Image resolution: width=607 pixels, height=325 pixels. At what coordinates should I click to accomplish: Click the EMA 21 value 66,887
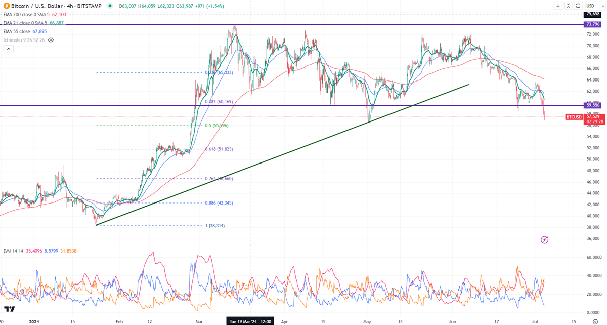[56, 23]
